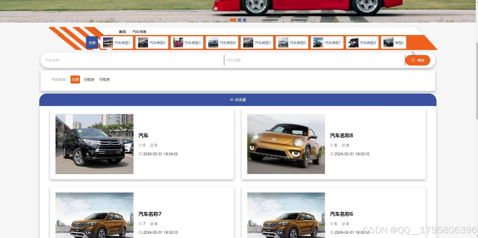Click the second carousel indicator dot
The image size is (478, 238).
239,20
